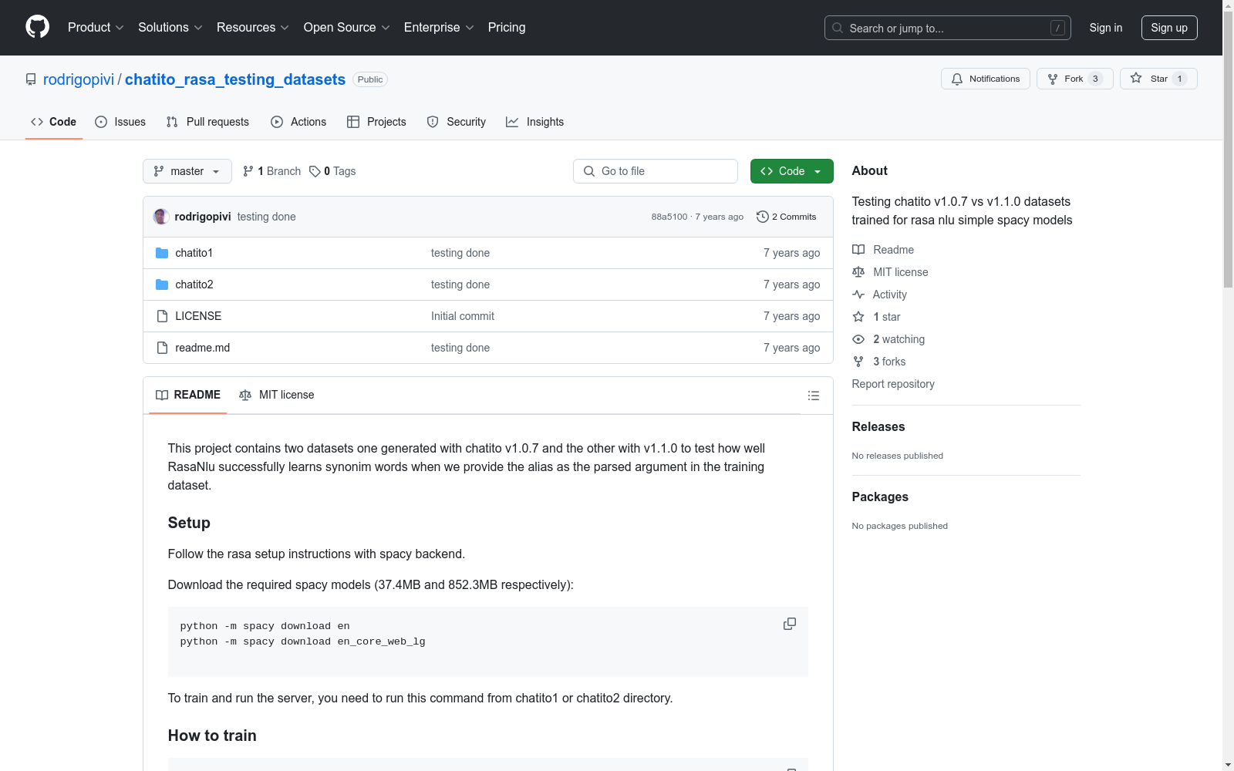Screen dimensions: 1234x771
Task: Click the slash shortcut key icon in search
Action: coord(1057,28)
